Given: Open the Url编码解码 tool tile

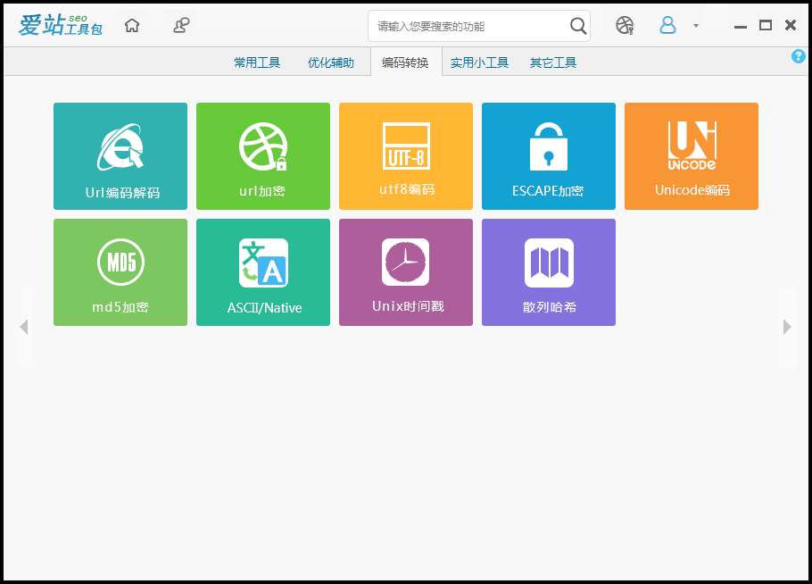Looking at the screenshot, I should tap(120, 156).
